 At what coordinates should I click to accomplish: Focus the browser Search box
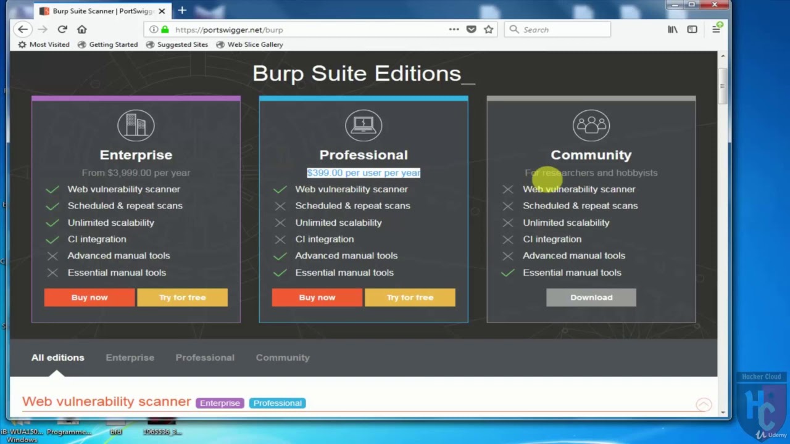[557, 30]
